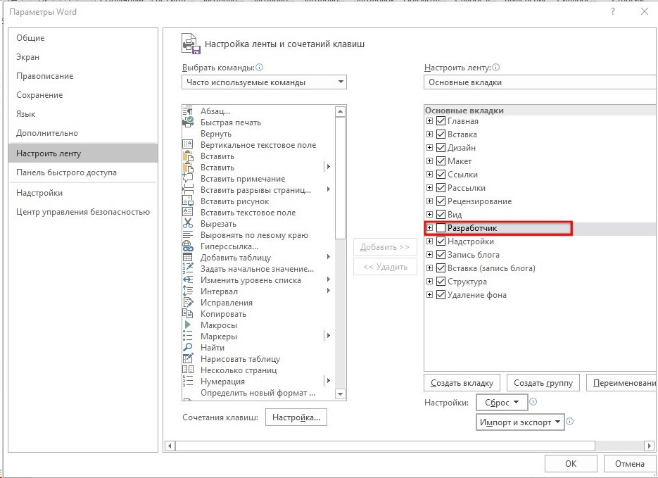
Task: Toggle the Макет tab checkbox
Action: [441, 161]
